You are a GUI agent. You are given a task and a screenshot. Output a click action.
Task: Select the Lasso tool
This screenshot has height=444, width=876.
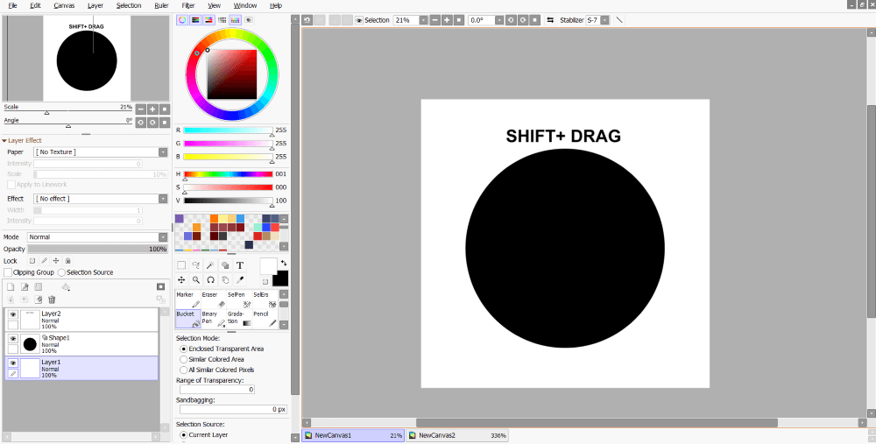[x=196, y=265]
